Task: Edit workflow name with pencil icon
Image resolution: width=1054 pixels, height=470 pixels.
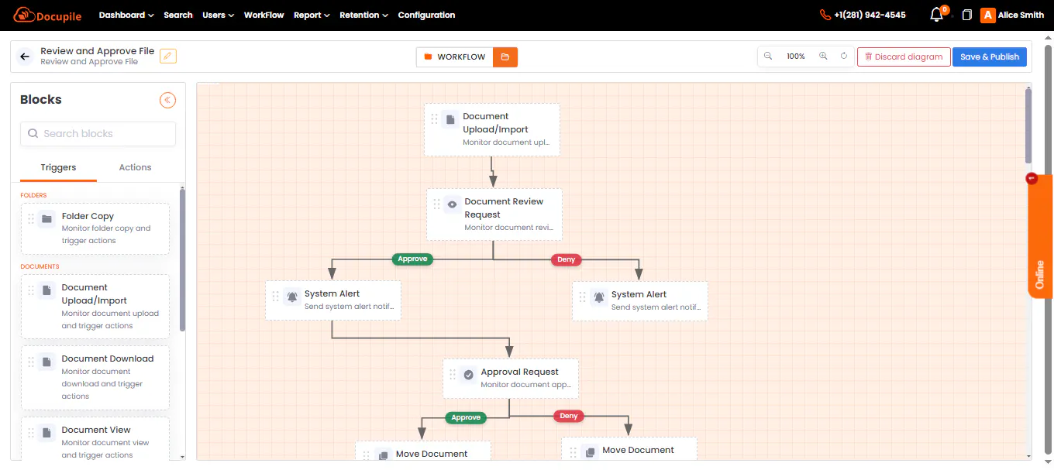Action: [168, 56]
